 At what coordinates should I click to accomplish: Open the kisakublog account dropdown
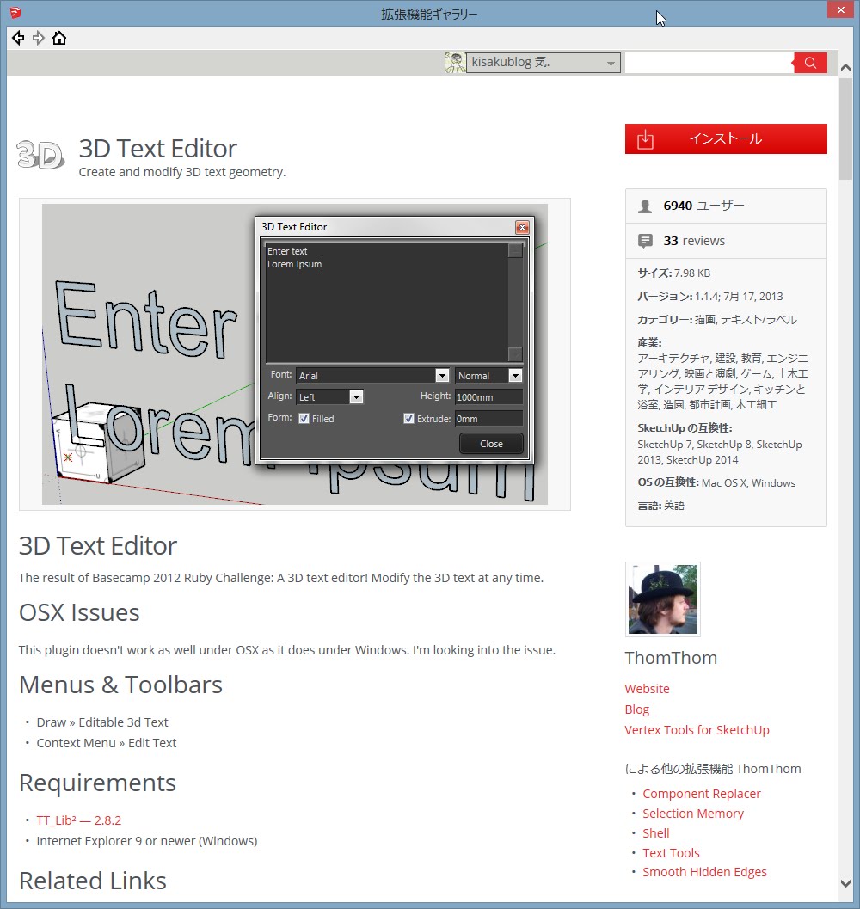(x=544, y=63)
